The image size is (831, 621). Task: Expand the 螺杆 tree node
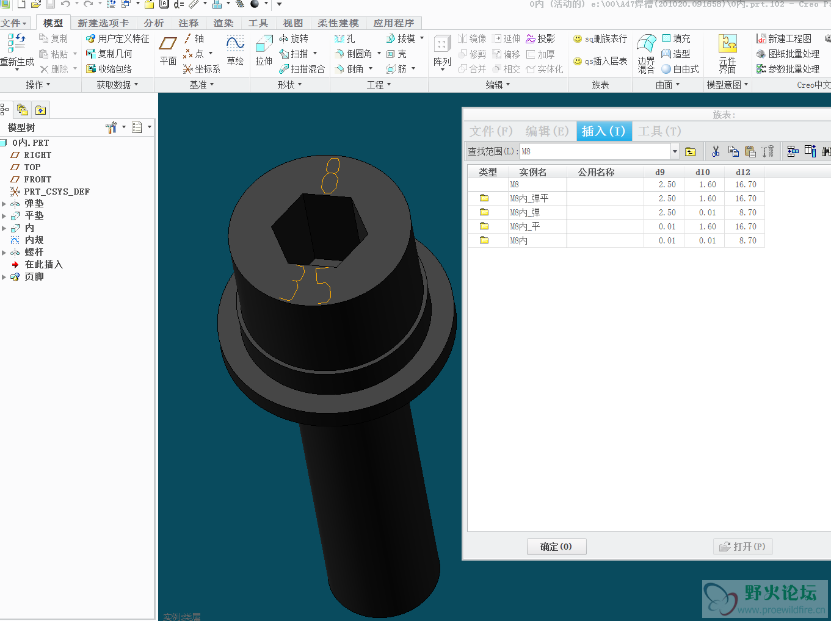click(4, 253)
